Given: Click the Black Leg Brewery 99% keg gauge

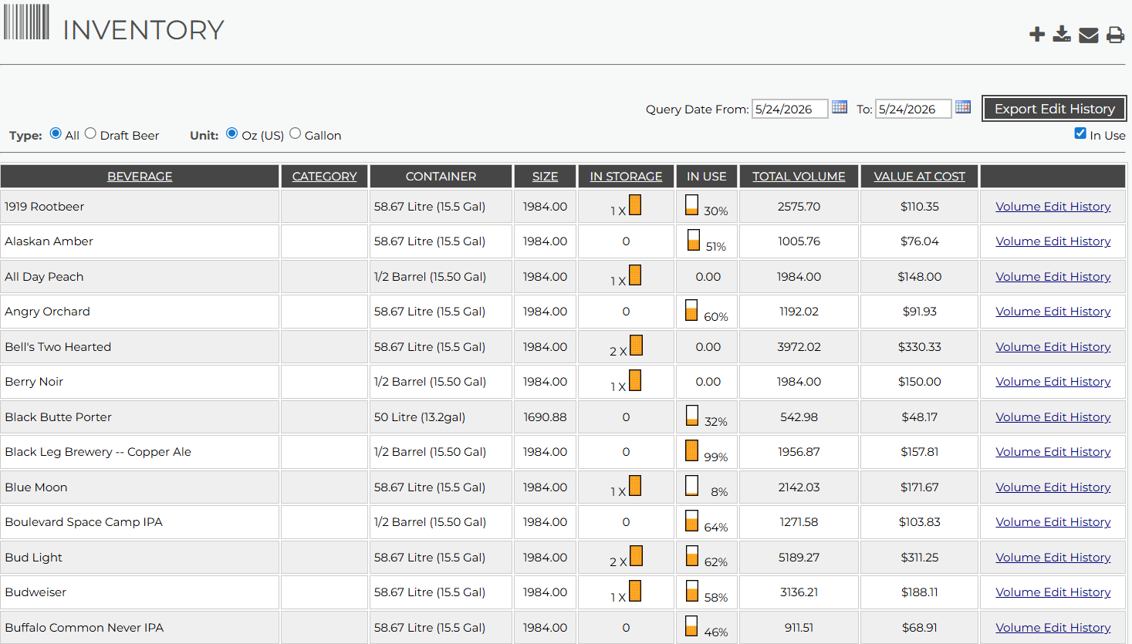Looking at the screenshot, I should tap(692, 450).
